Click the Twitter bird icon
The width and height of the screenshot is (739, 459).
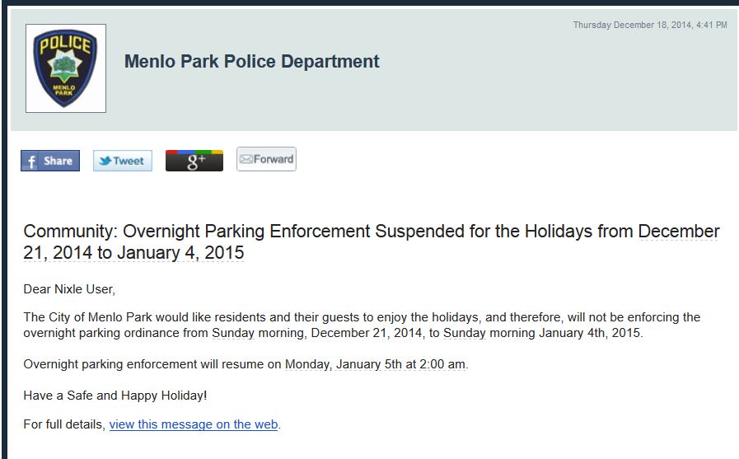tap(105, 162)
